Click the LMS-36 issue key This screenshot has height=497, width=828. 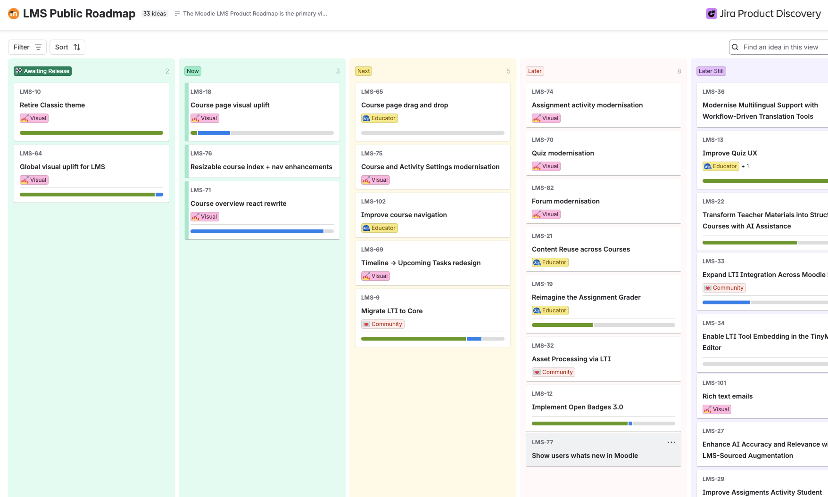[x=713, y=92]
